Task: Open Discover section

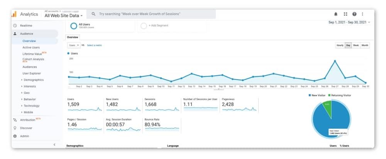Action: pos(26,128)
